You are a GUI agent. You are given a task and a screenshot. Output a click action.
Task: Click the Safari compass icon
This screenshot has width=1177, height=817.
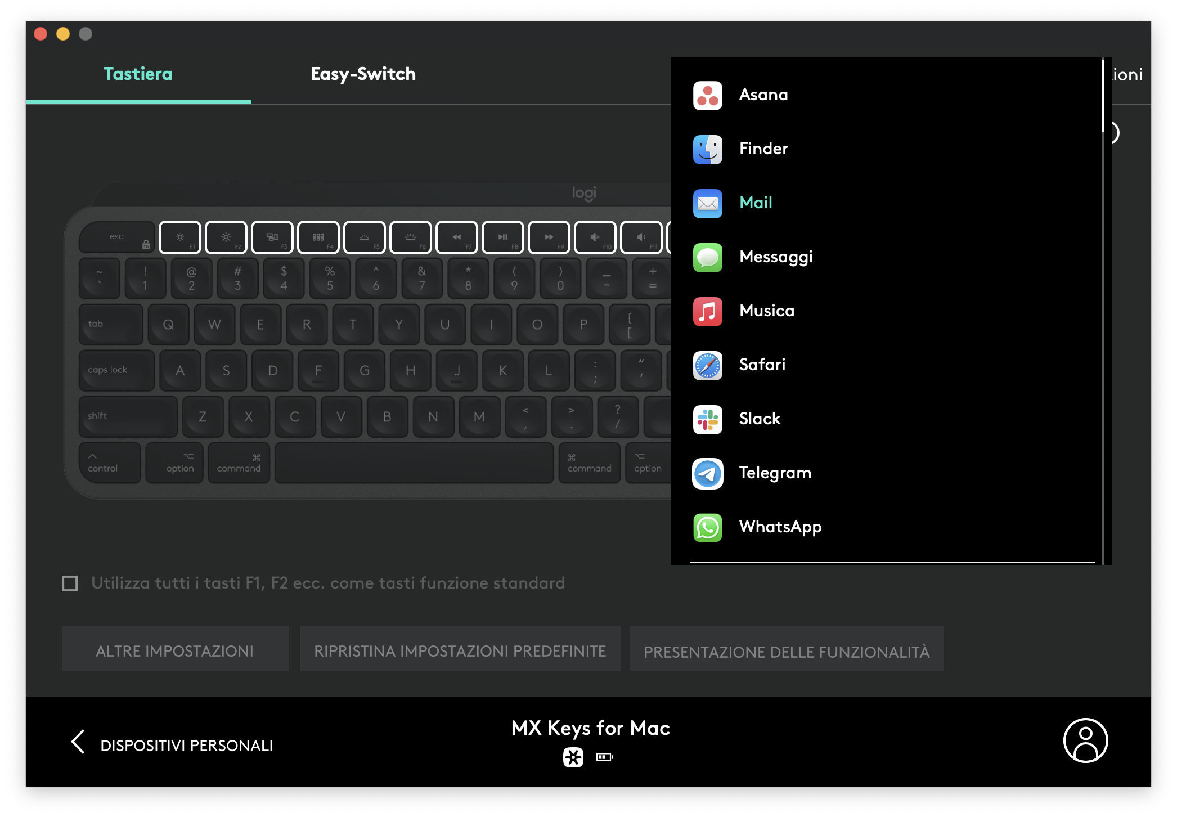coord(708,365)
